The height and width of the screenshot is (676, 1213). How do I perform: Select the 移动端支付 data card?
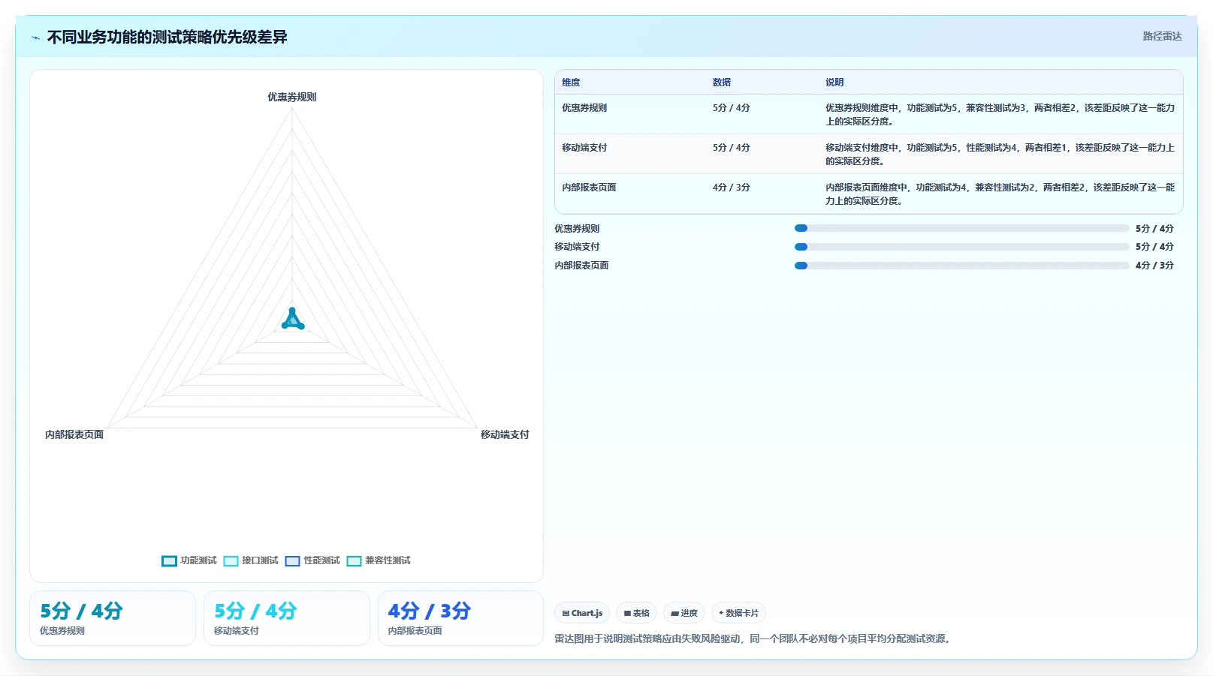click(x=287, y=618)
